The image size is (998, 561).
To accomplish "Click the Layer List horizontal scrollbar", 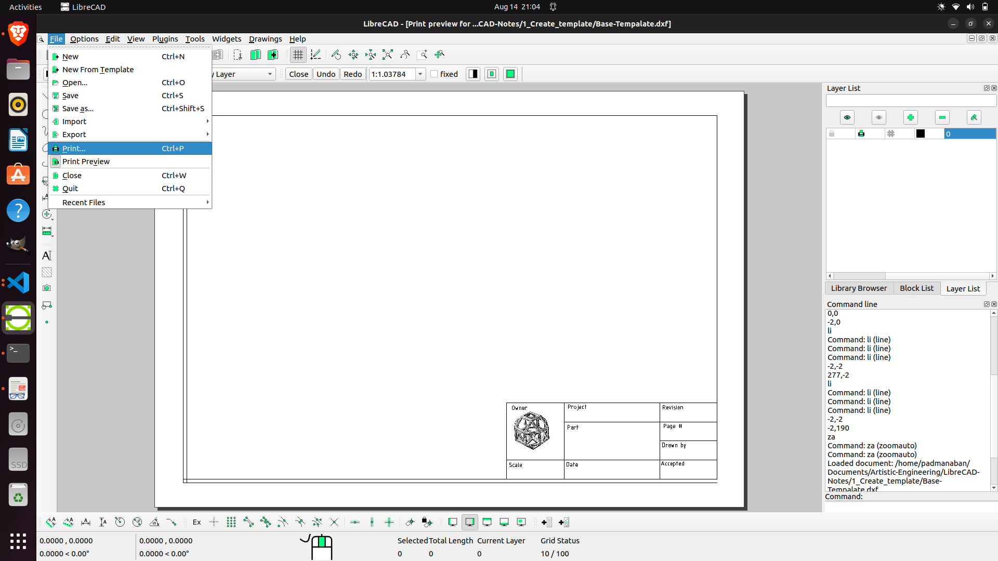I will tap(911, 276).
